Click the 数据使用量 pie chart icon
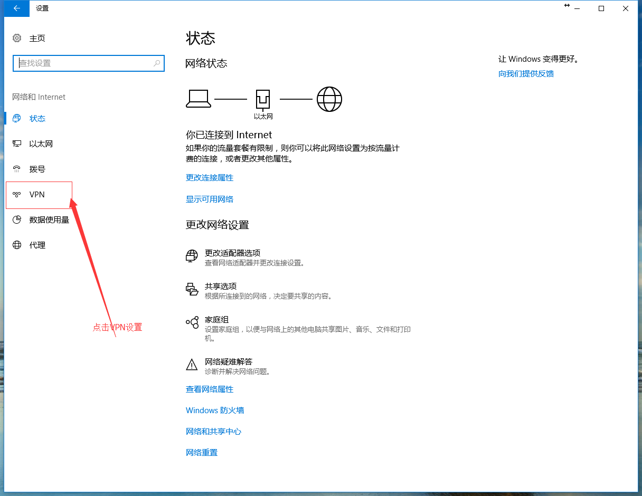642x496 pixels. tap(17, 220)
